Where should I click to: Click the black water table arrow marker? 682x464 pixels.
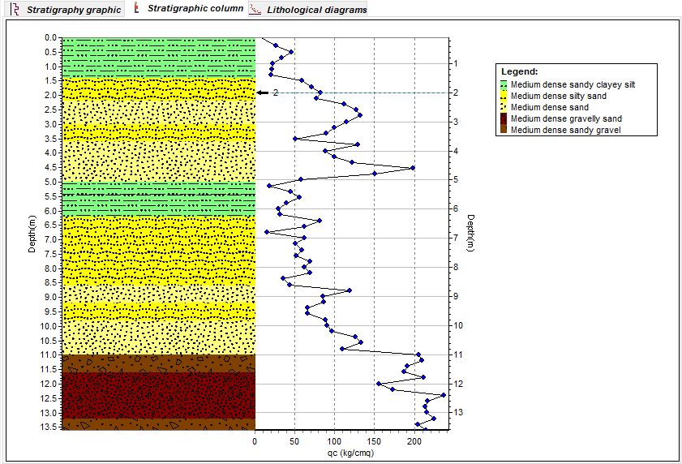(x=262, y=92)
